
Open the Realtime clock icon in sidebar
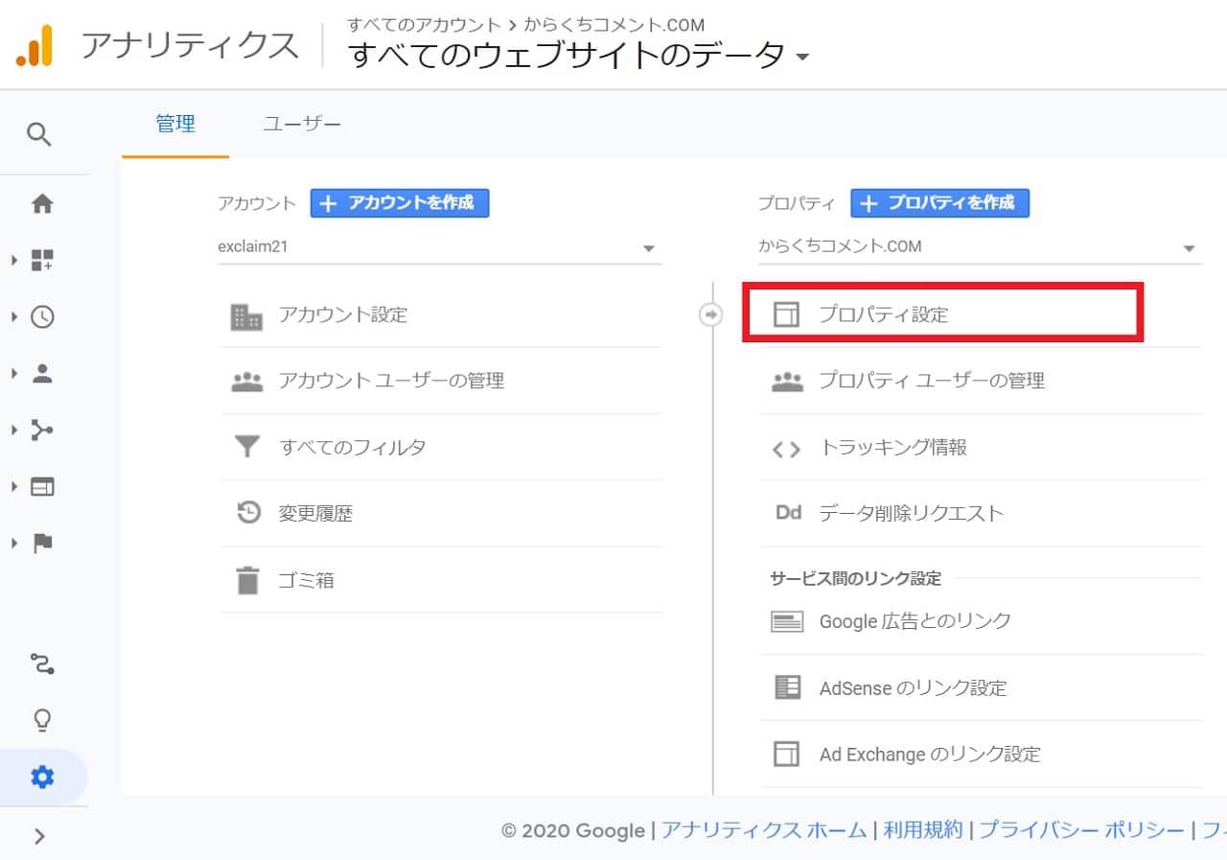pyautogui.click(x=42, y=317)
